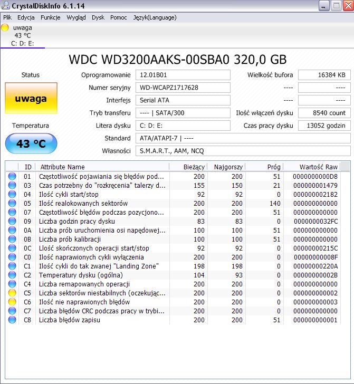Select row Ilość cykli start/stop

coord(173,194)
